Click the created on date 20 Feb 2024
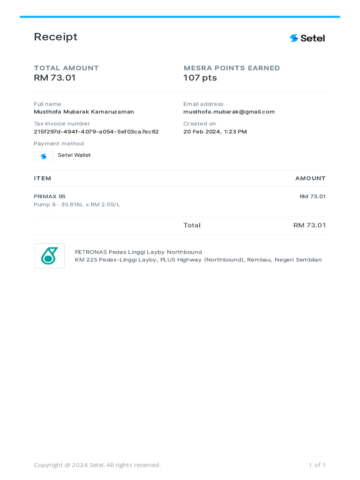Viewport: 360px width, 480px height. (215, 132)
